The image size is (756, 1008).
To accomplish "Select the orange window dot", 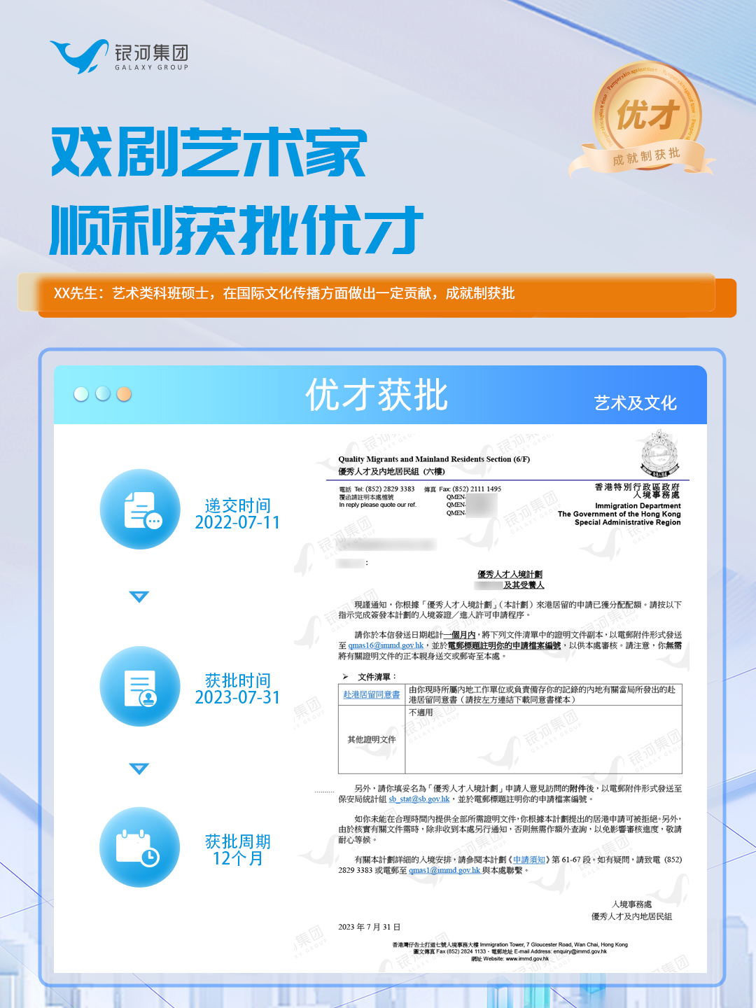I will coord(123,395).
